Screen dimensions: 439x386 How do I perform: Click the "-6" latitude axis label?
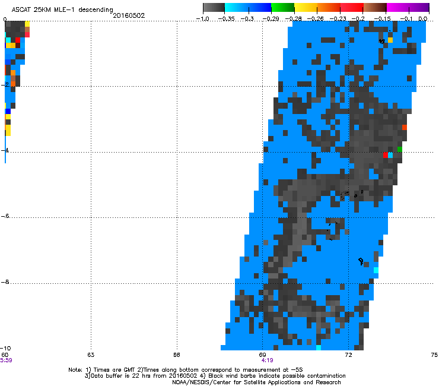(5, 216)
